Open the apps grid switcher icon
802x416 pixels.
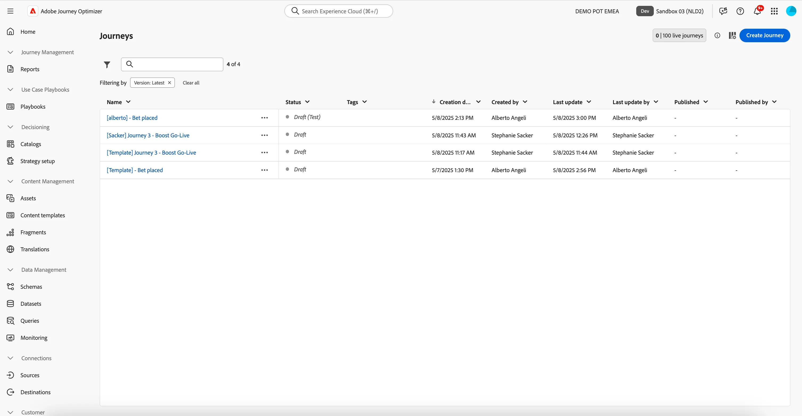point(774,11)
